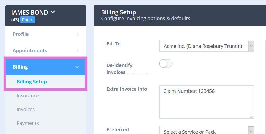Screen dimensions: 266x134
Task: Expand the Profile section chevron
Action: point(78,34)
